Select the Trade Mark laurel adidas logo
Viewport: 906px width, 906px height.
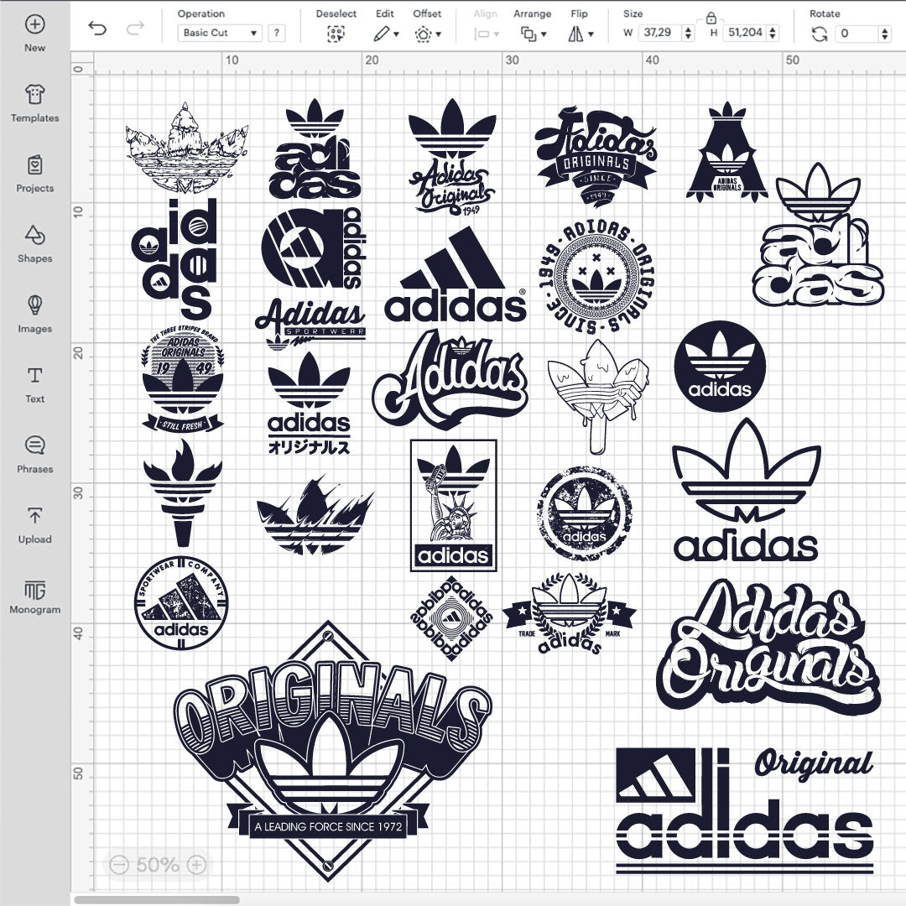pyautogui.click(x=569, y=613)
